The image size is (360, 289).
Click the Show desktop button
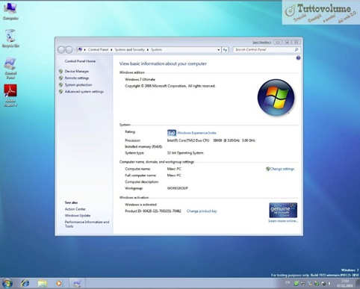[358, 283]
